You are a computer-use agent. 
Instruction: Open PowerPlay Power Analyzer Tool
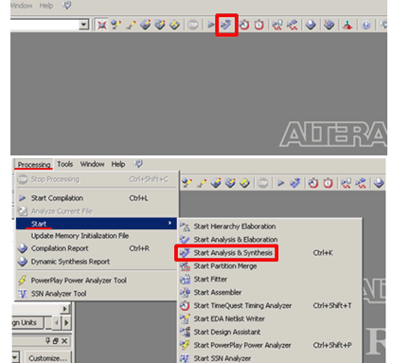pos(97,281)
